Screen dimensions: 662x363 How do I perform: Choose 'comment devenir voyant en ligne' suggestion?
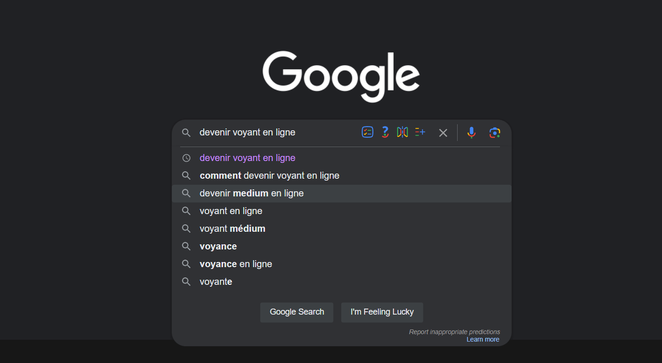pyautogui.click(x=342, y=175)
